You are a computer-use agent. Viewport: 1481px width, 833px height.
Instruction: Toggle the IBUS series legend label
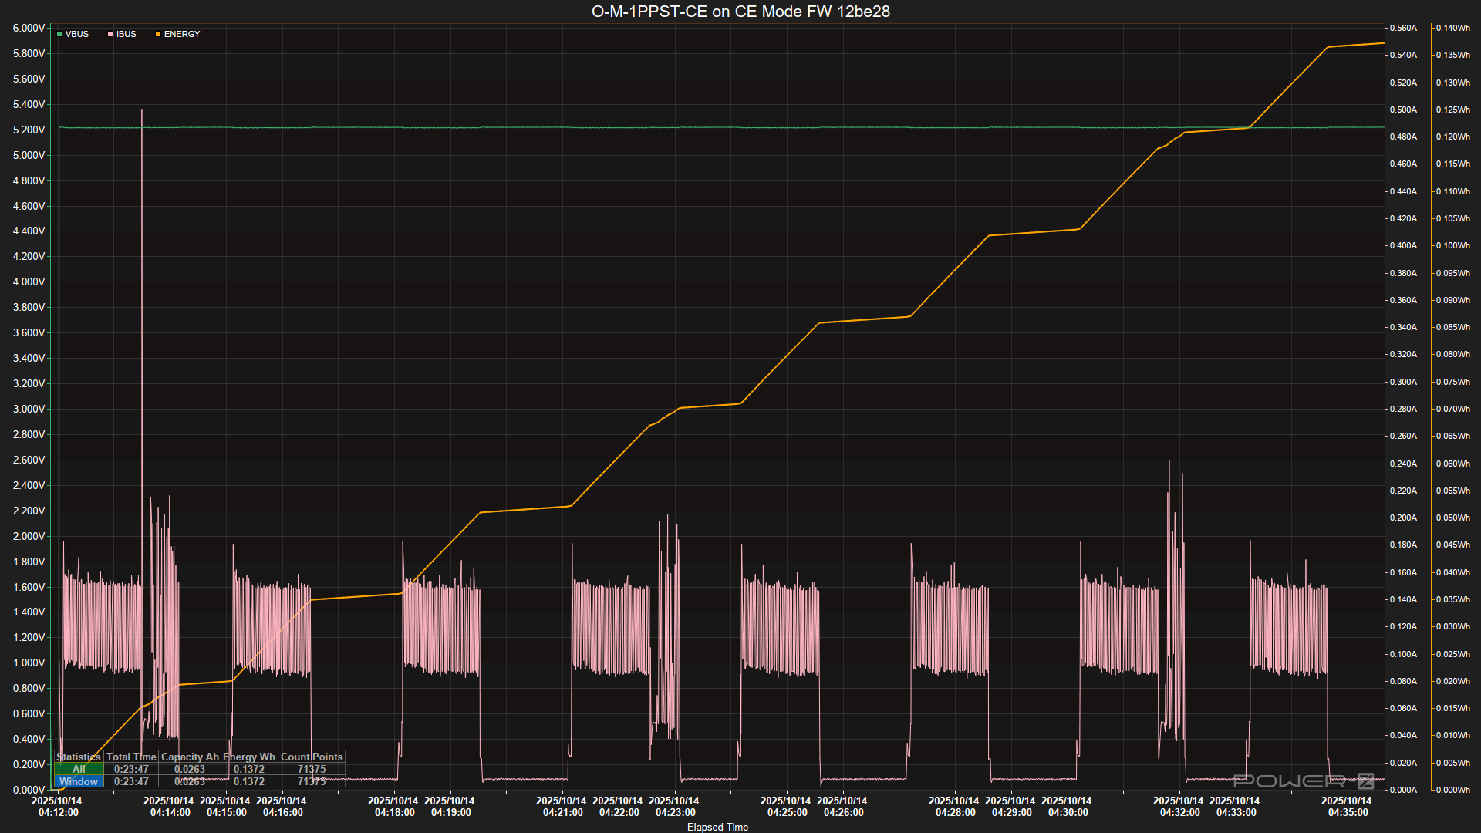127,35
